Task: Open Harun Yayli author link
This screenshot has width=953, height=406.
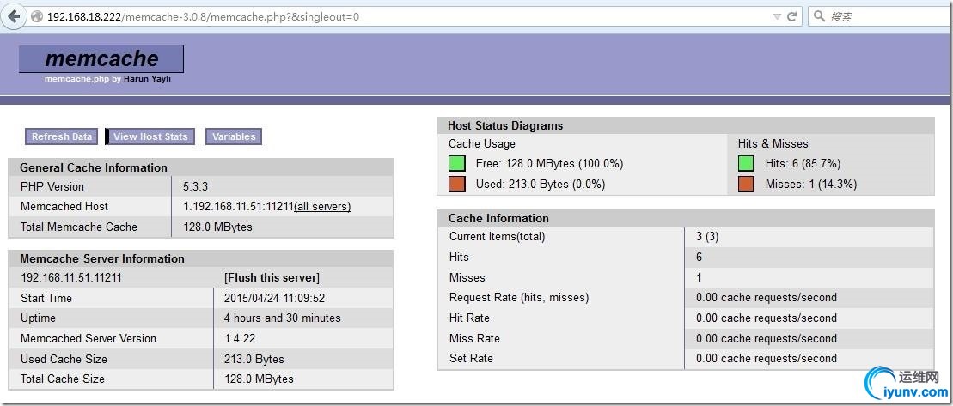Action: [x=147, y=79]
